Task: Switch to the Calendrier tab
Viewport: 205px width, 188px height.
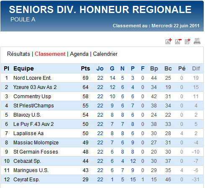Action: (x=105, y=54)
